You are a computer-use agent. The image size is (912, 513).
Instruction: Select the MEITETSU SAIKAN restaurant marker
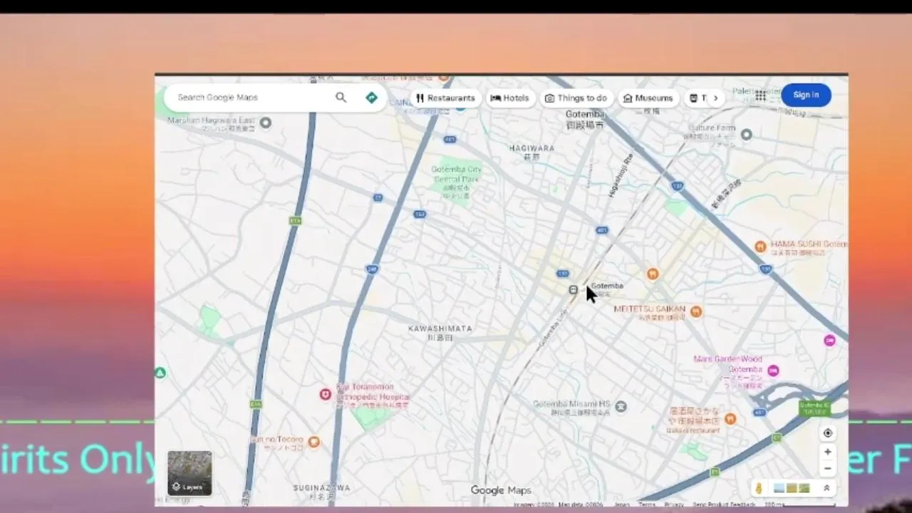tap(697, 311)
